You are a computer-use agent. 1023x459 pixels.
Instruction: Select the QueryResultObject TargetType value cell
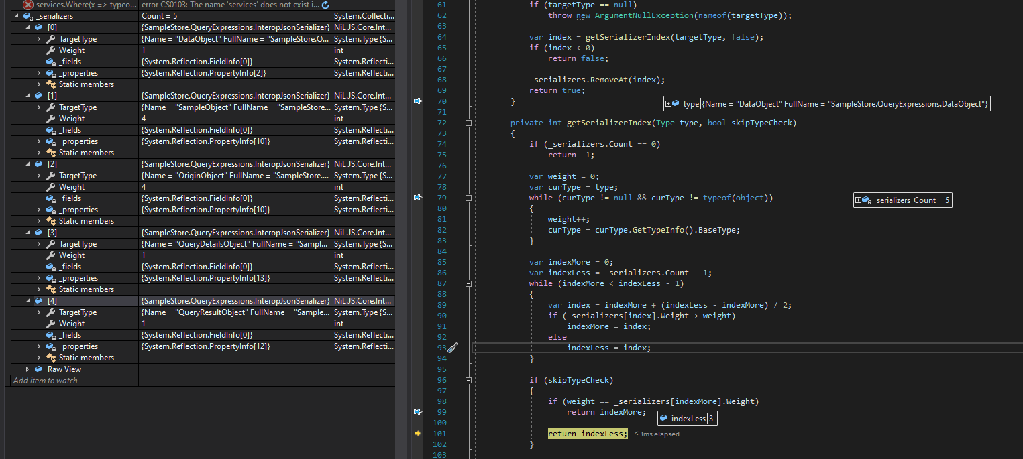[x=235, y=312]
